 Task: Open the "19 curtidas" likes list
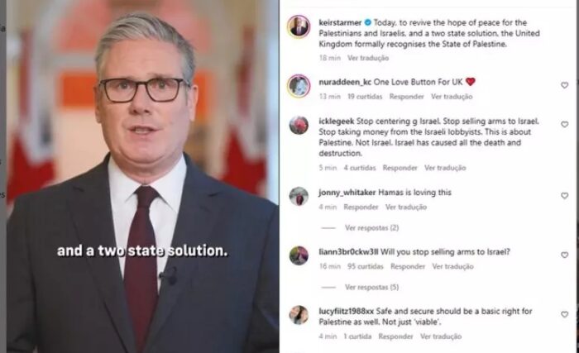point(365,97)
